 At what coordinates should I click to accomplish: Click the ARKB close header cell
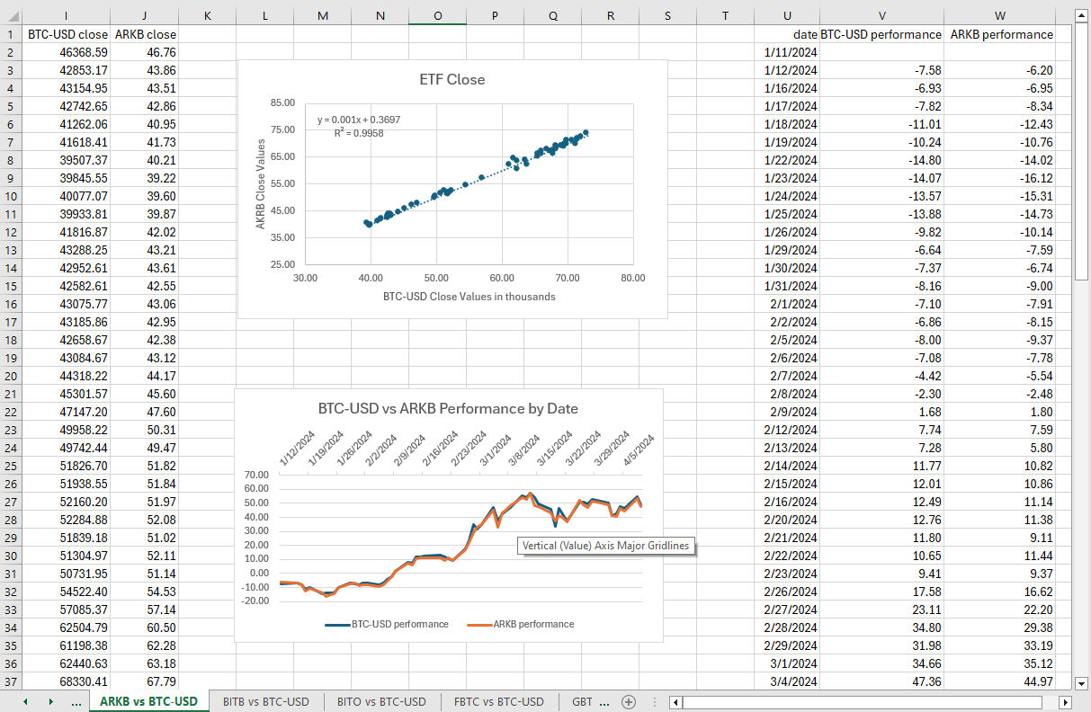(x=144, y=34)
